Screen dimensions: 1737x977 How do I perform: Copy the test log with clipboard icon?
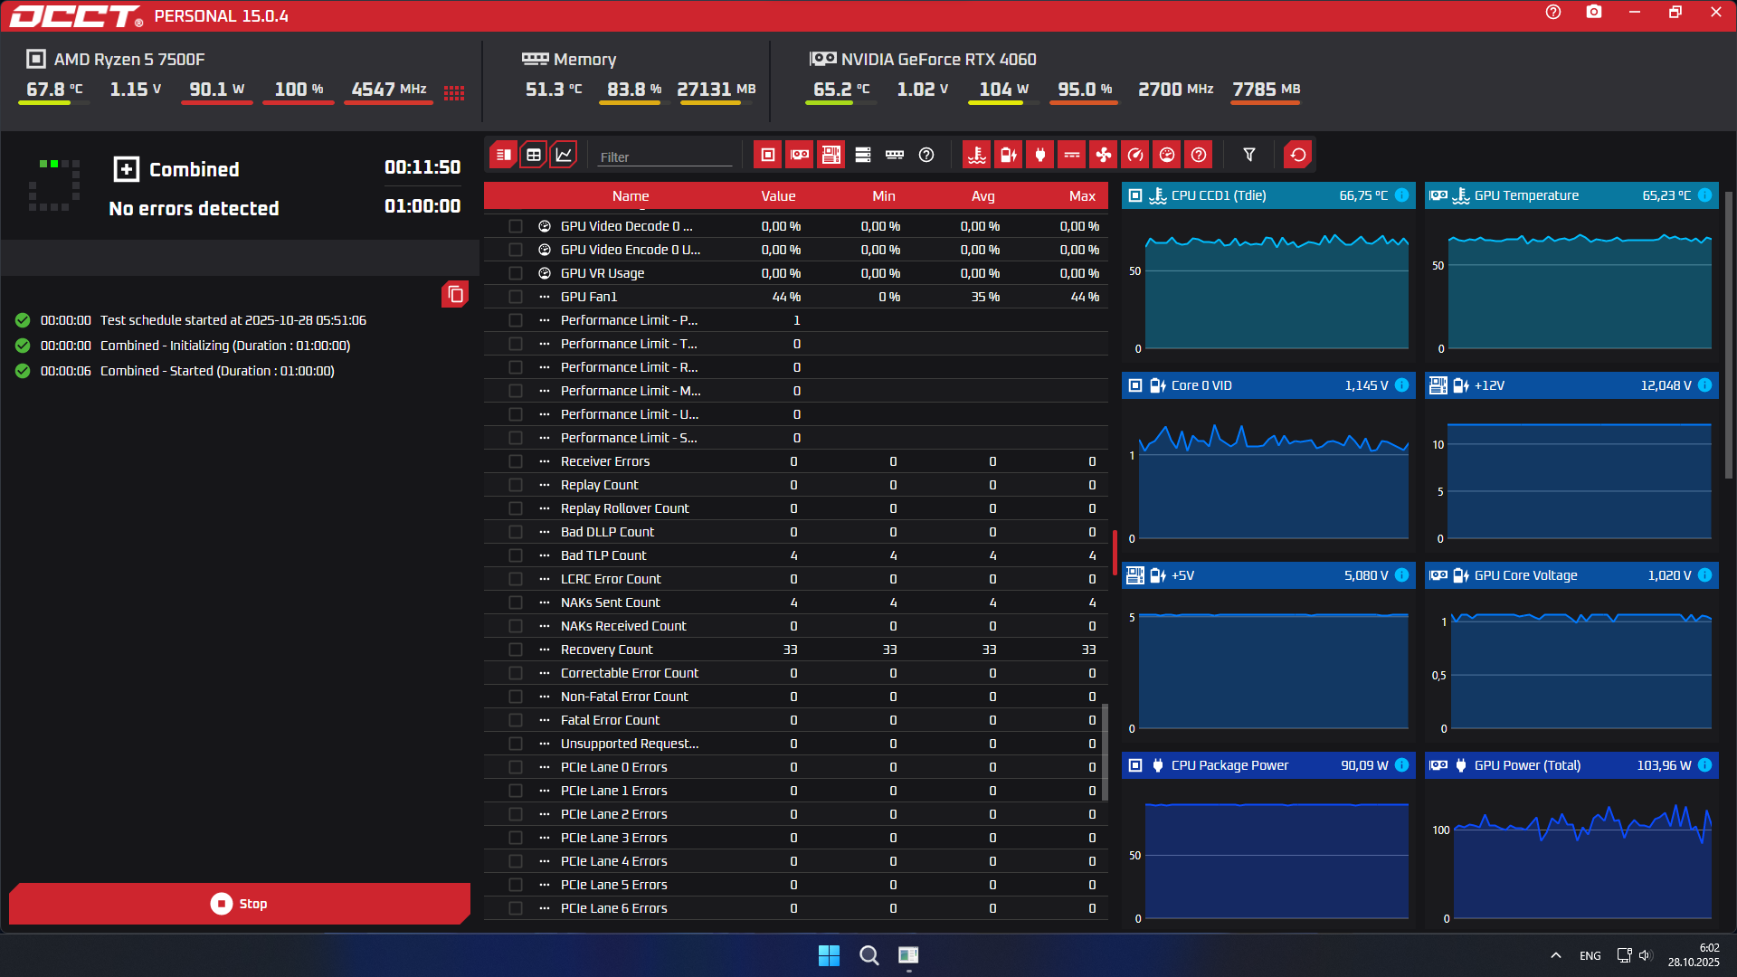(455, 294)
